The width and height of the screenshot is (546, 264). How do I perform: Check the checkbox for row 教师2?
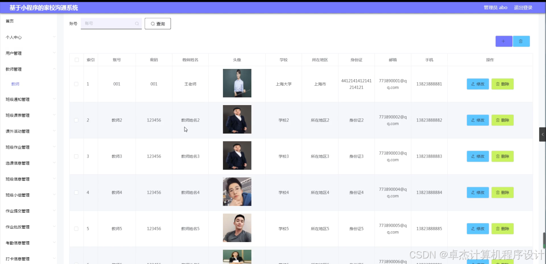click(77, 120)
